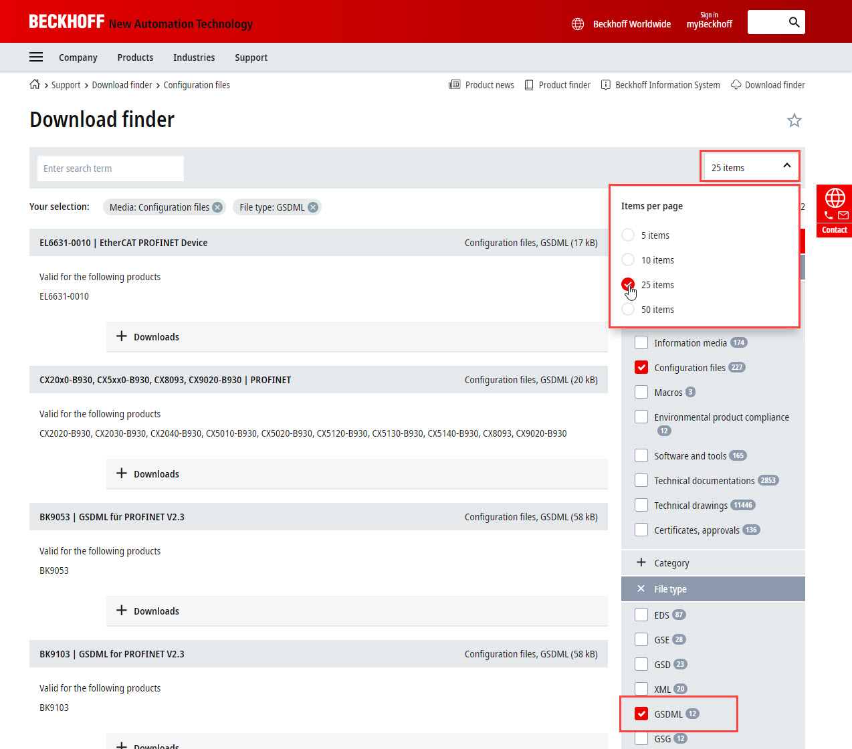Open the Support menu

tap(251, 58)
